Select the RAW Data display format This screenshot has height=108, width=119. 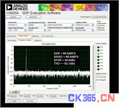pos(97,77)
